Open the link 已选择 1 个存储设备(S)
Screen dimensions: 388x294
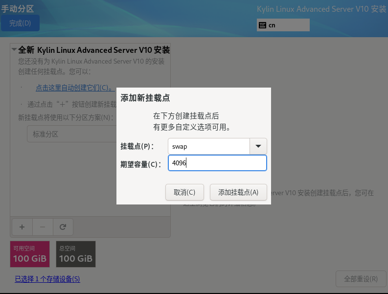pyautogui.click(x=47, y=279)
